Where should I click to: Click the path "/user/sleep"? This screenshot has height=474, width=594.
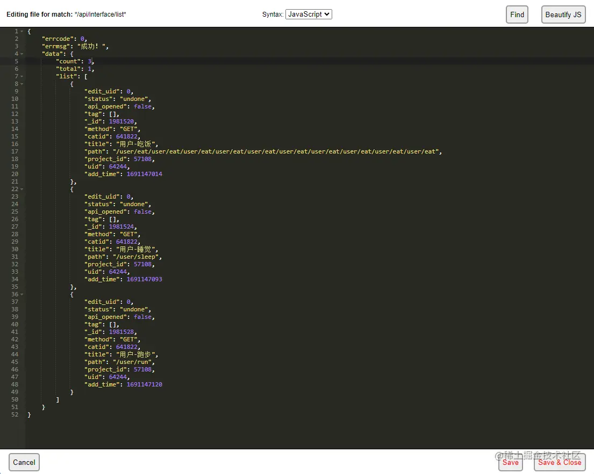point(136,257)
